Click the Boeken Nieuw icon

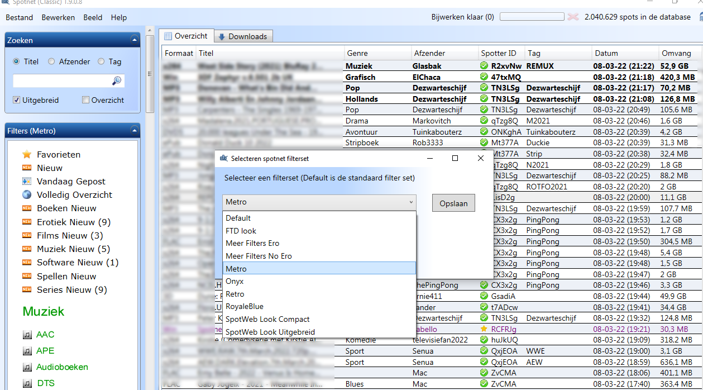tap(27, 208)
